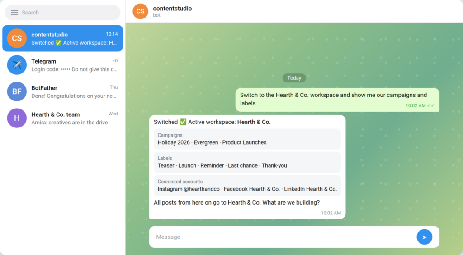Click the Connected accounts block

click(x=247, y=186)
